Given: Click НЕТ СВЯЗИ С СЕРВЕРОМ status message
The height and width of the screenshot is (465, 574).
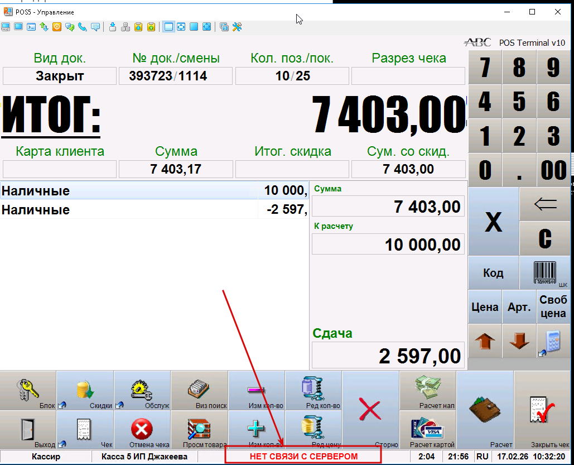Looking at the screenshot, I should point(303,457).
